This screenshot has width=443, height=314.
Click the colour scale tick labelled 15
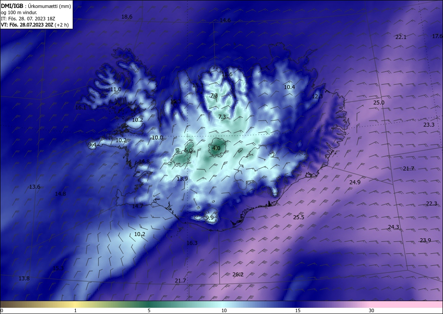tap(298, 310)
